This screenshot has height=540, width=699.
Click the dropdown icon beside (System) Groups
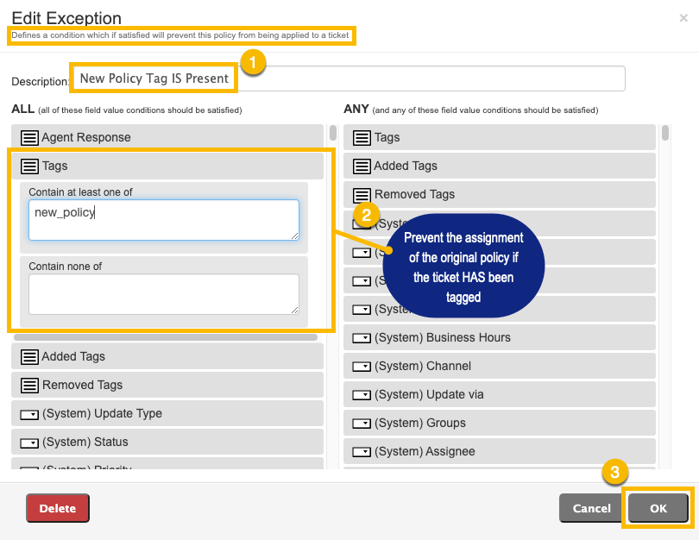point(362,424)
